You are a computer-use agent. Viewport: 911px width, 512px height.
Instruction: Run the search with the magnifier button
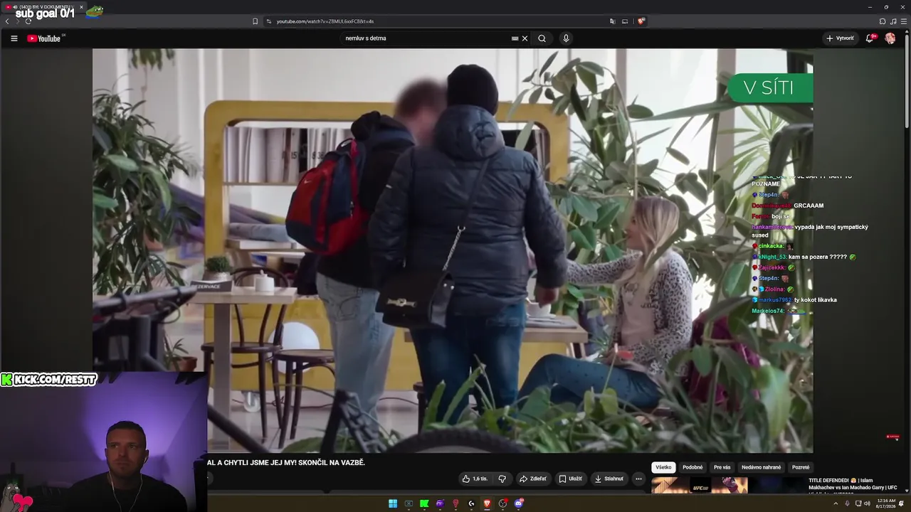point(542,38)
